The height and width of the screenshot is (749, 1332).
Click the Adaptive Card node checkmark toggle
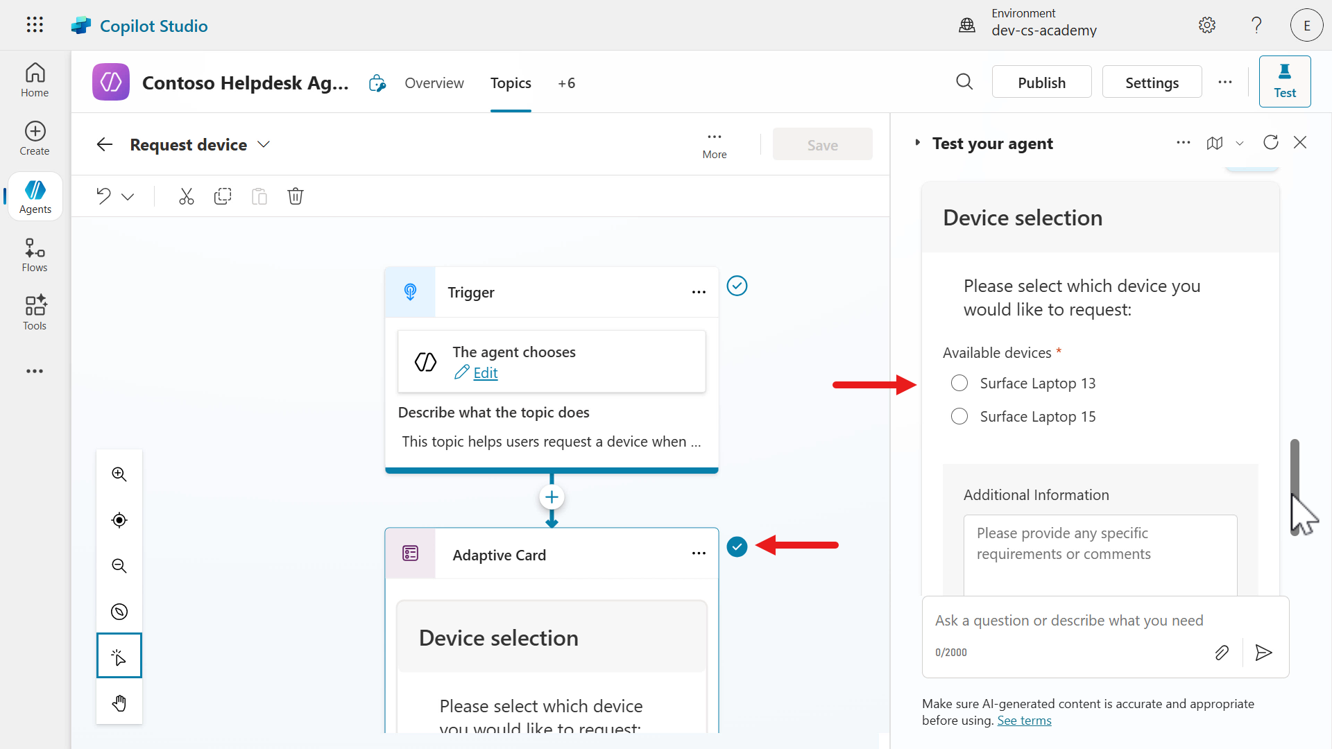(x=737, y=546)
